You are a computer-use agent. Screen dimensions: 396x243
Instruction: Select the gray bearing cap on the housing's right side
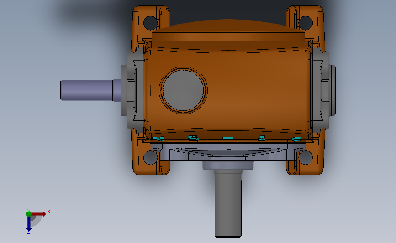coord(324,90)
